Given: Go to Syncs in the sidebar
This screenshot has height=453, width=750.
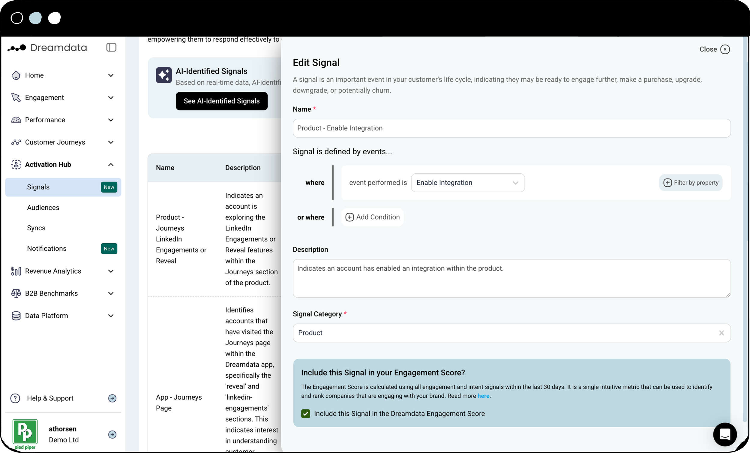Looking at the screenshot, I should (36, 228).
